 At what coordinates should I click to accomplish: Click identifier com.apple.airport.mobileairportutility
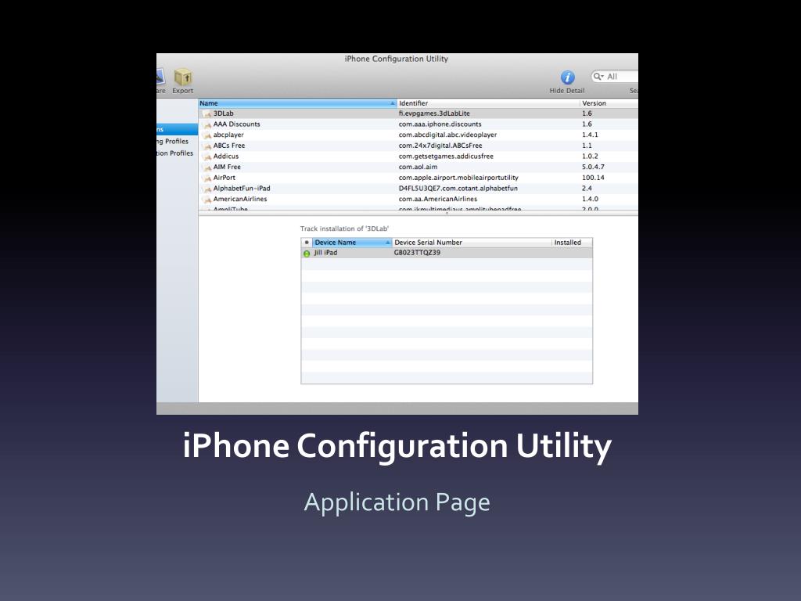[x=458, y=178]
